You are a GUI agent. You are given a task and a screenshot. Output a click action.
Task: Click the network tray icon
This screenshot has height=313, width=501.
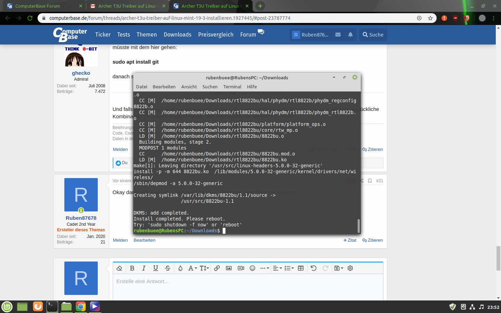[472, 307]
